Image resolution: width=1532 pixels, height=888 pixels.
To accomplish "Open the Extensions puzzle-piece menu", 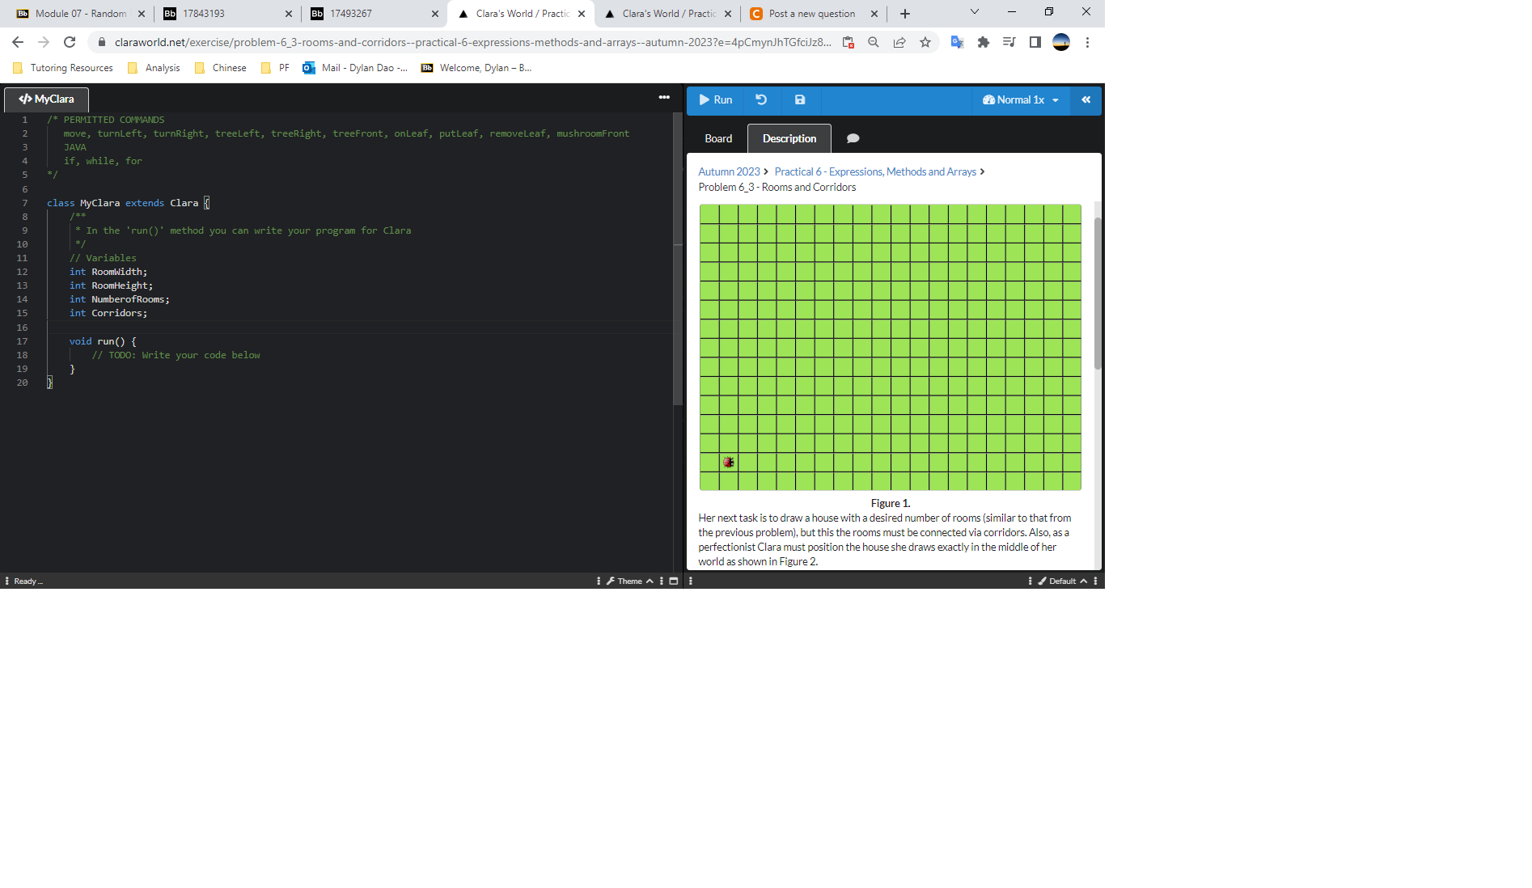I will (x=984, y=42).
